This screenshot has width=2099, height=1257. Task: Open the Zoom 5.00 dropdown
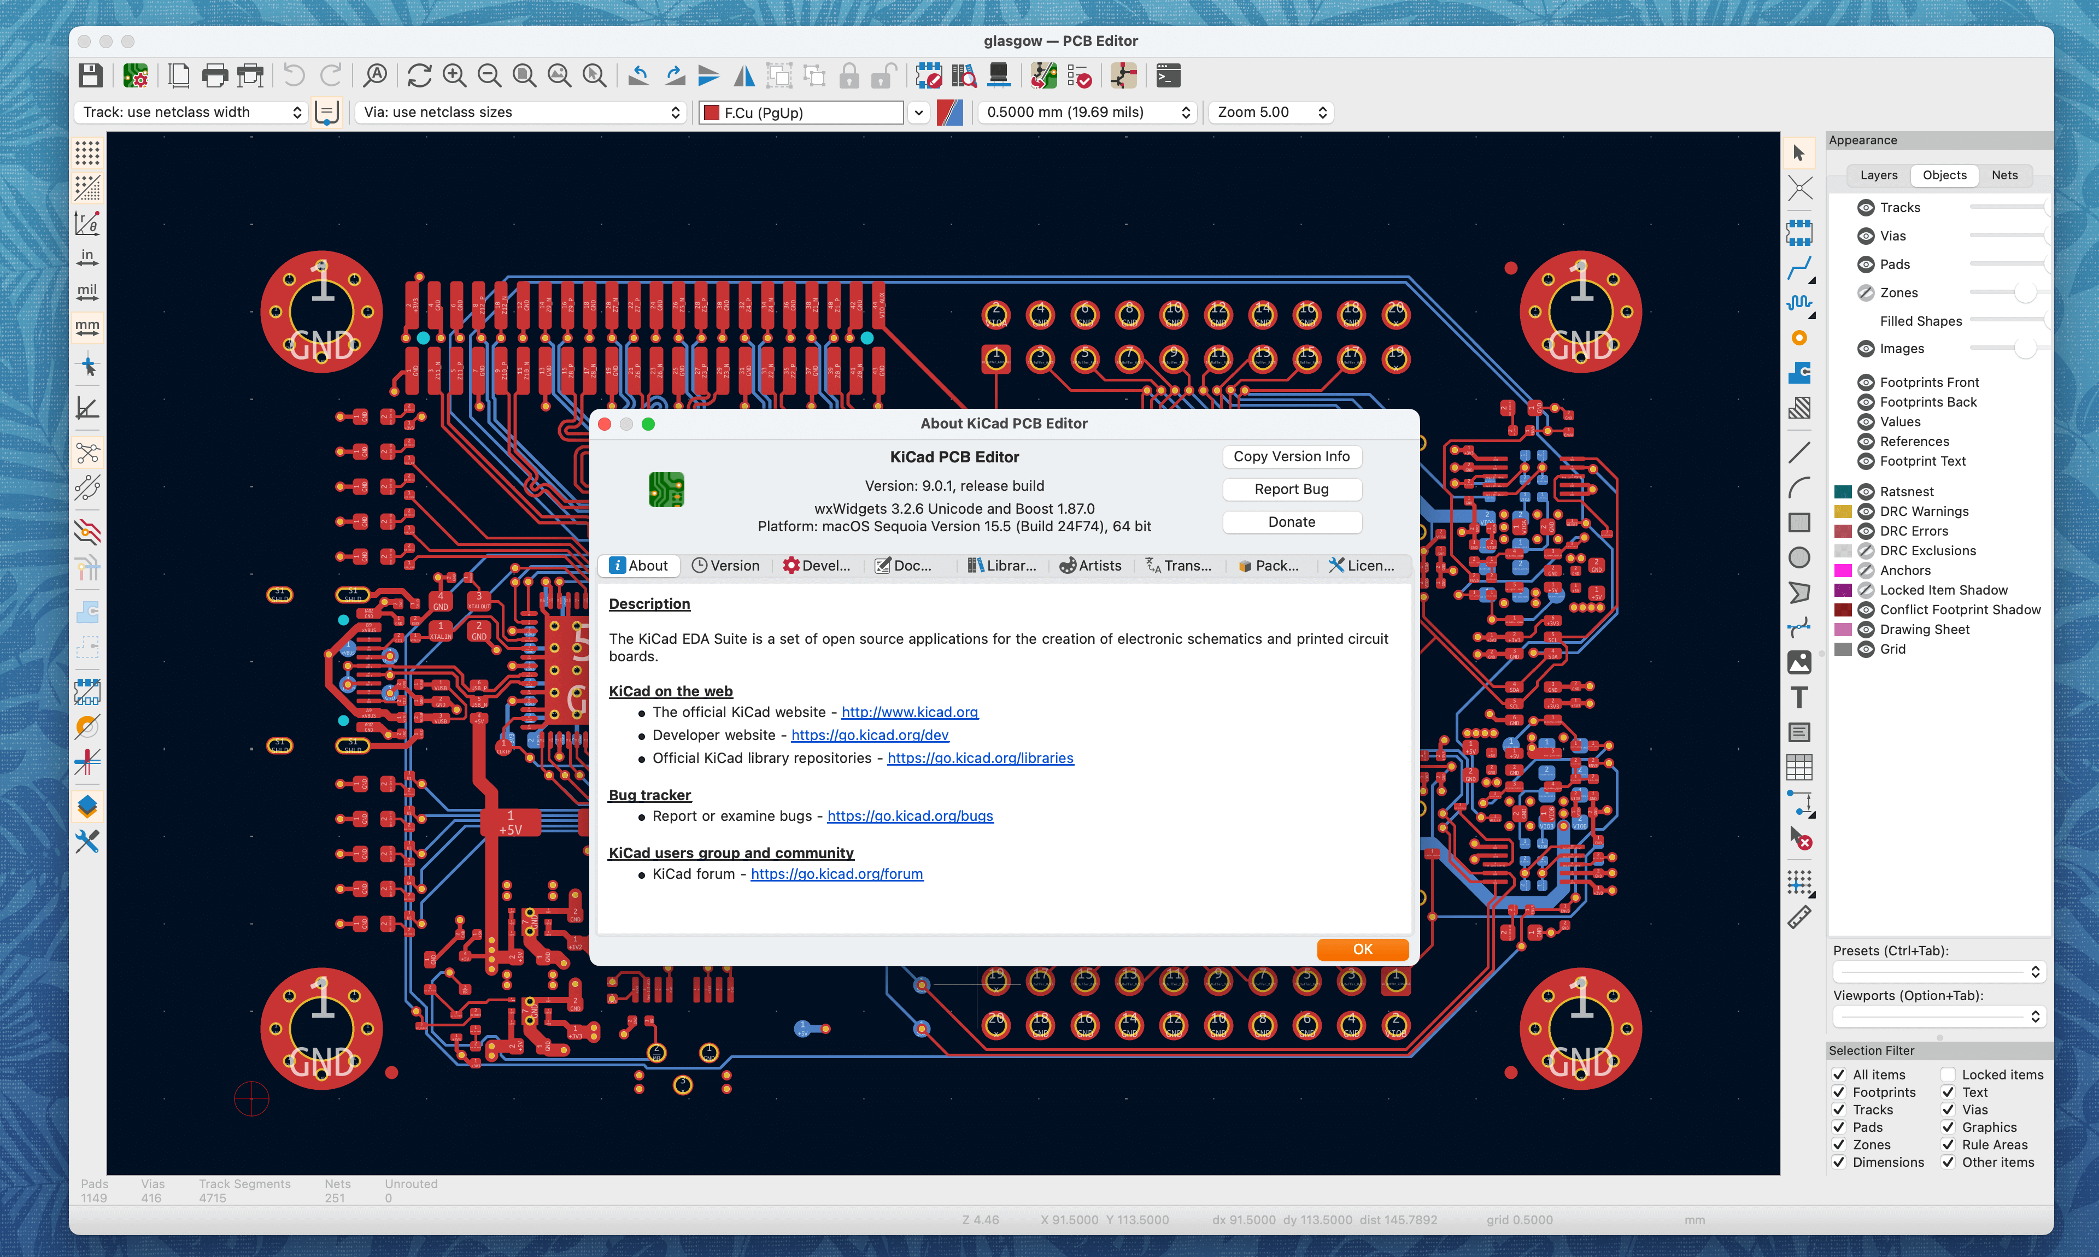pos(1270,112)
